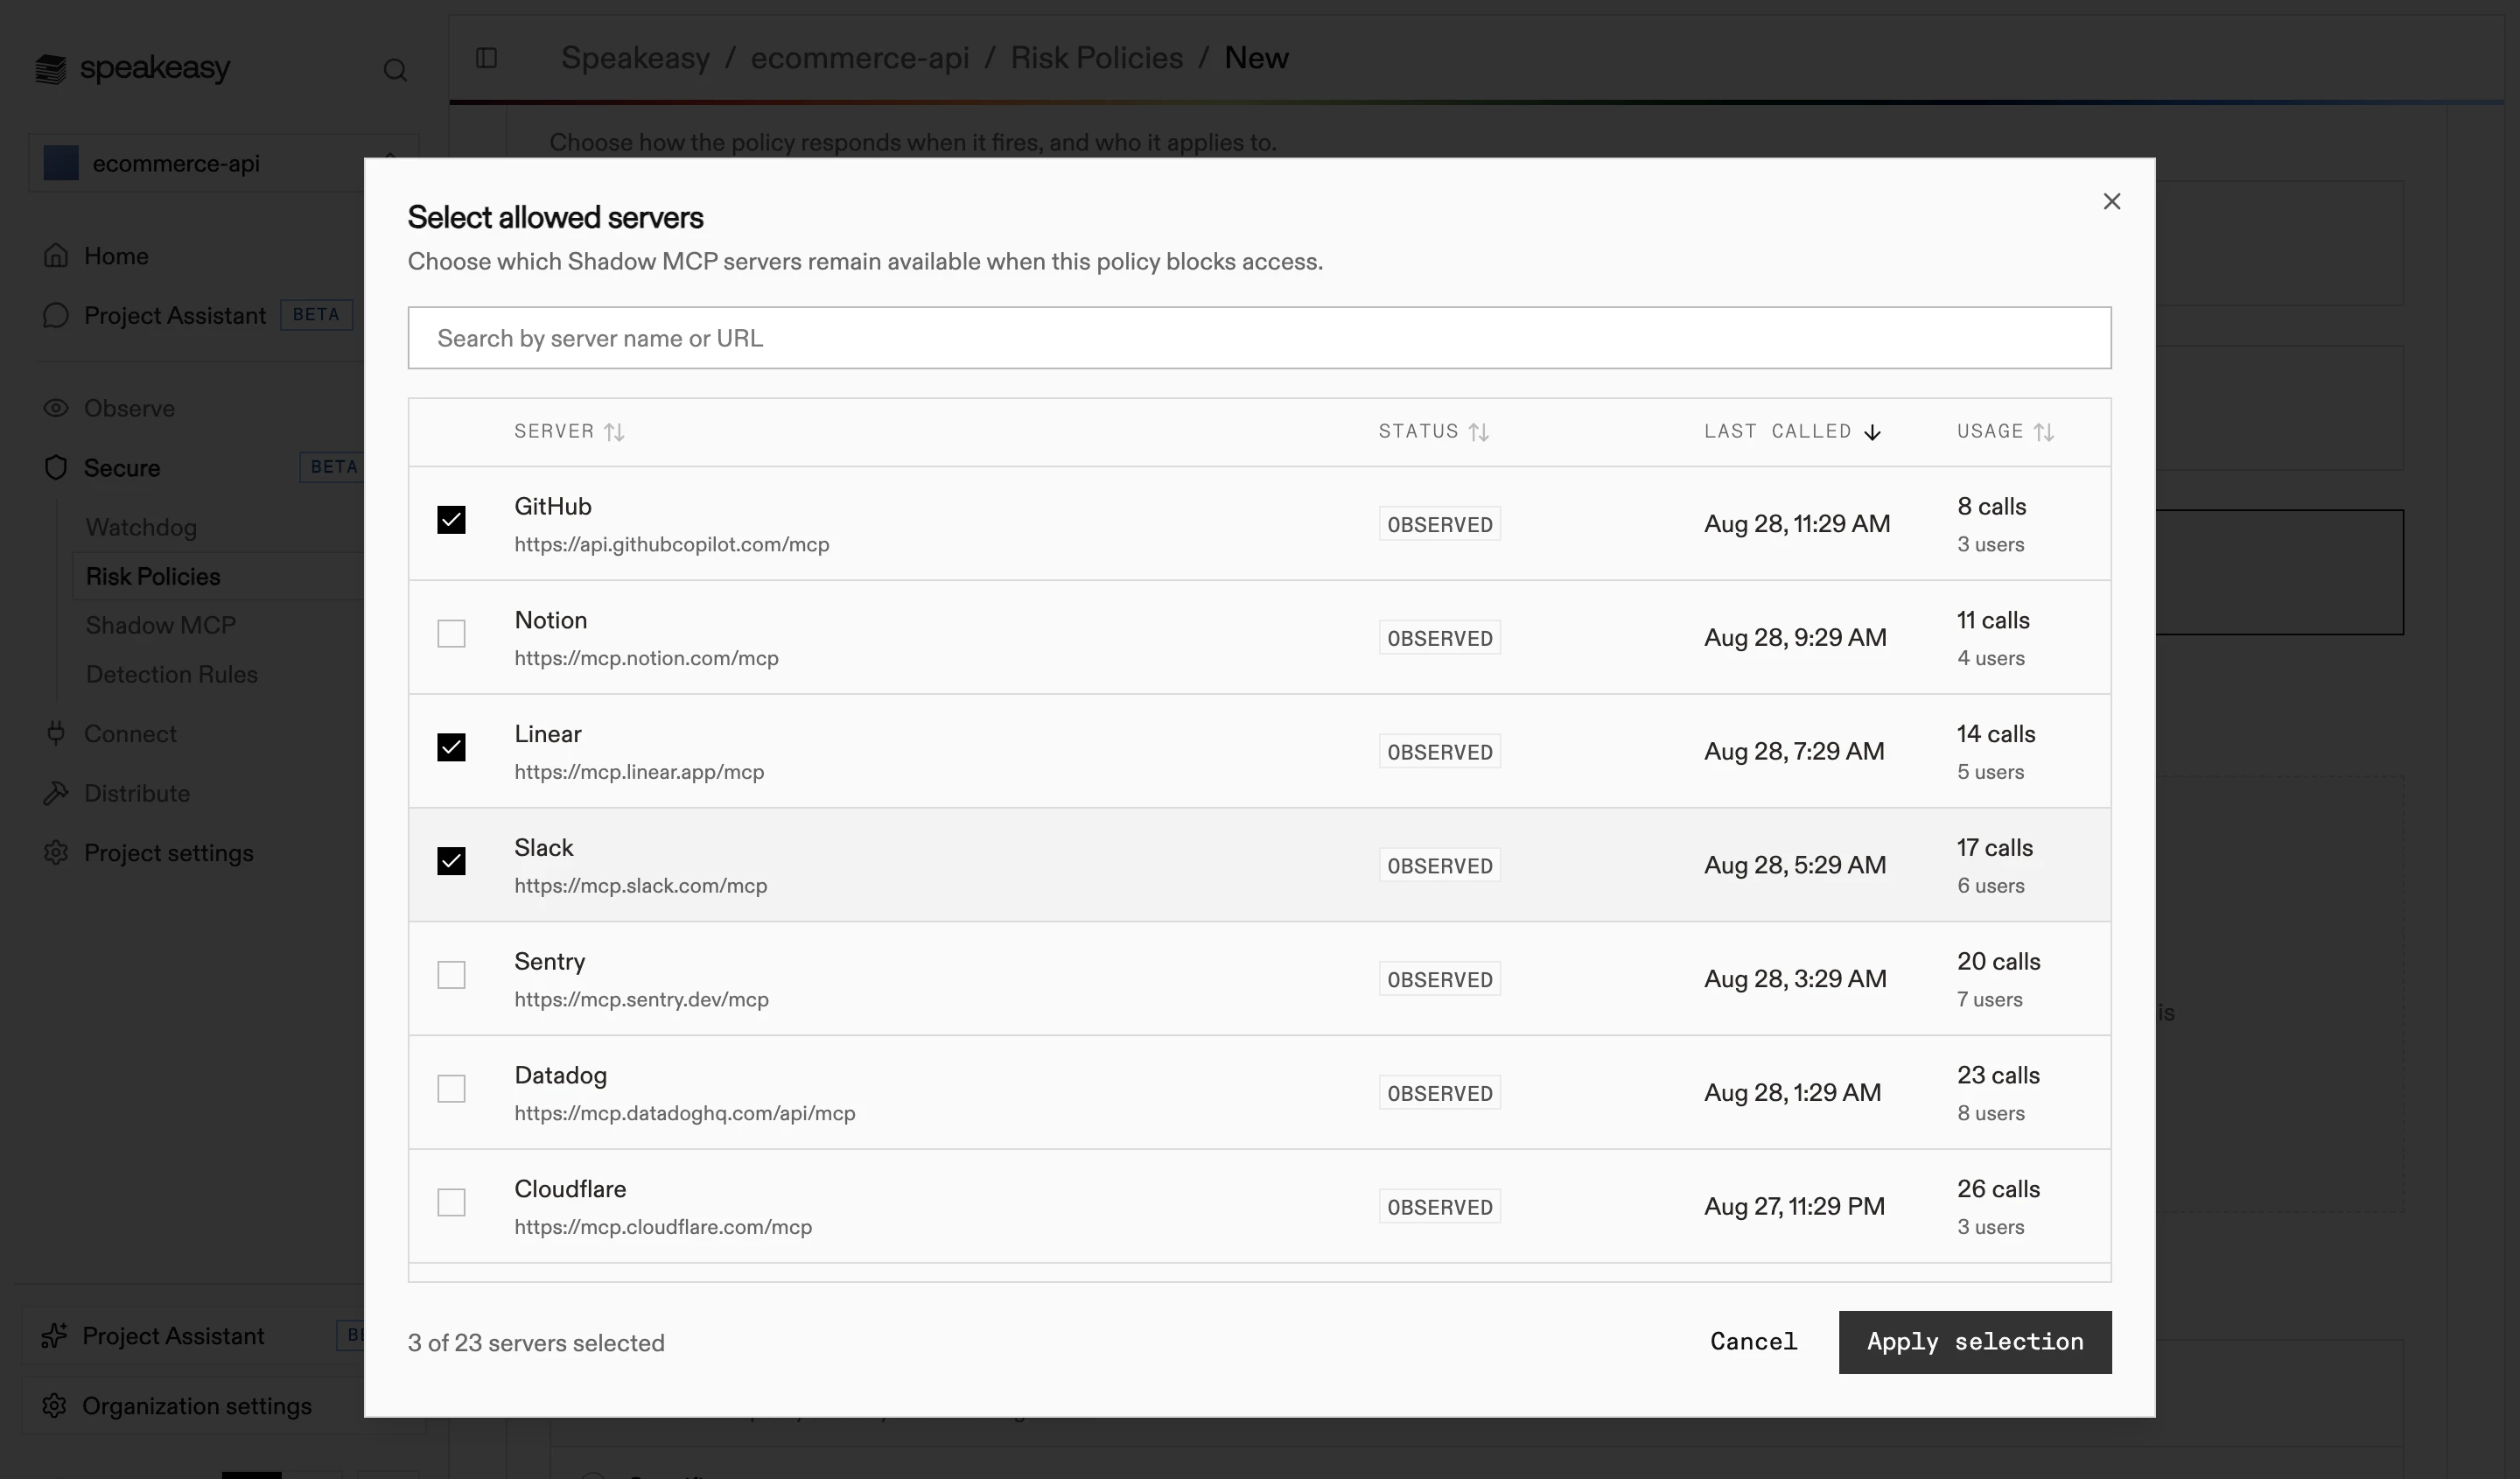Screen dimensions: 2520x1479
Task: Click the Observe eye icon
Action: [56, 408]
